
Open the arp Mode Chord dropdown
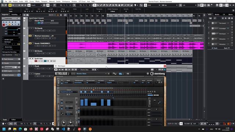[68, 82]
